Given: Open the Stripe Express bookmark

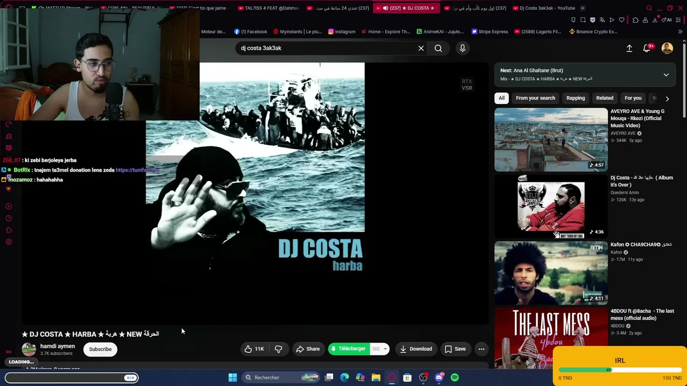Looking at the screenshot, I should [x=489, y=32].
